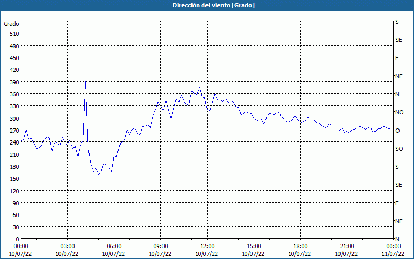Select the 510 value on the degree axis
This screenshot has width=414, height=259.
click(x=14, y=34)
